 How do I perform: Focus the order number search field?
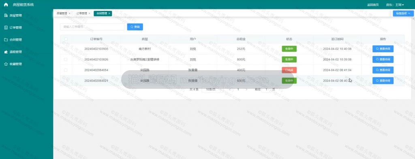point(92,27)
